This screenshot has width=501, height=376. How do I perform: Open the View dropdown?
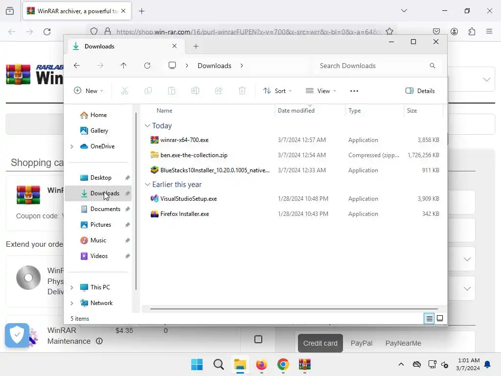(321, 91)
